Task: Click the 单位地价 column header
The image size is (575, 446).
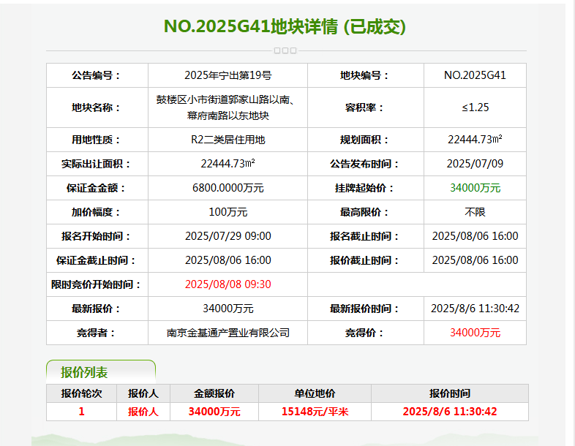Action: [x=315, y=393]
